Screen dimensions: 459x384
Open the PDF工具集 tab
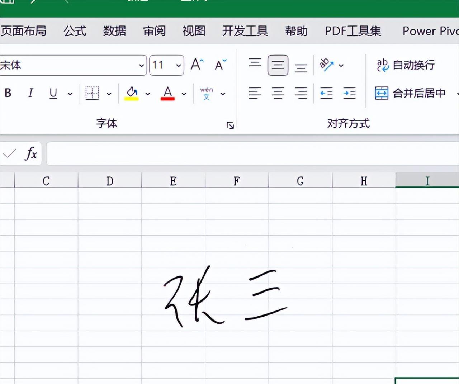point(353,31)
